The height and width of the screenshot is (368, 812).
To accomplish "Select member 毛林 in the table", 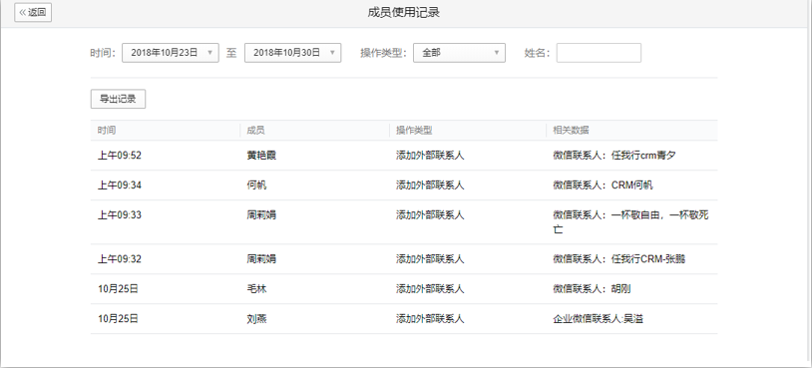I will tap(256, 289).
